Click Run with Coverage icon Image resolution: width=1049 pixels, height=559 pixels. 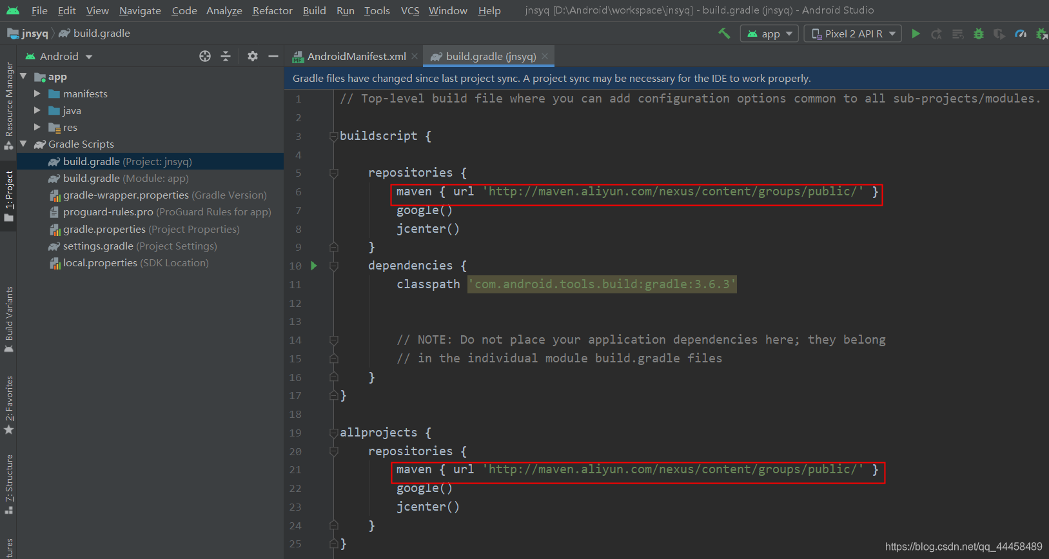[x=999, y=34]
